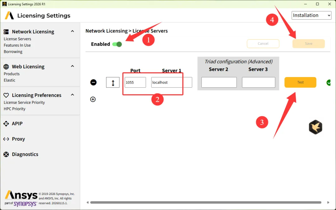
Task: Open the Elastic page
Action: tap(9, 80)
